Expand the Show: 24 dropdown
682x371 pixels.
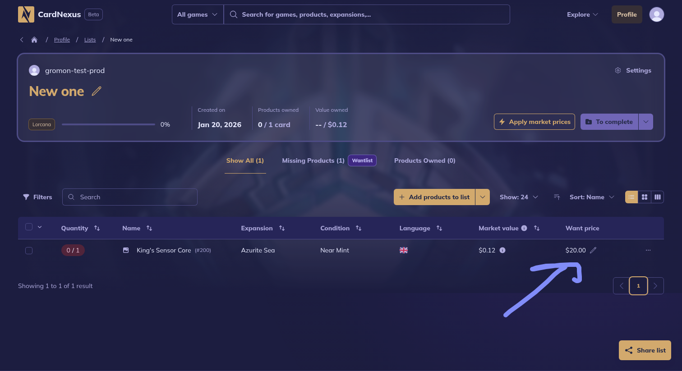tap(519, 197)
